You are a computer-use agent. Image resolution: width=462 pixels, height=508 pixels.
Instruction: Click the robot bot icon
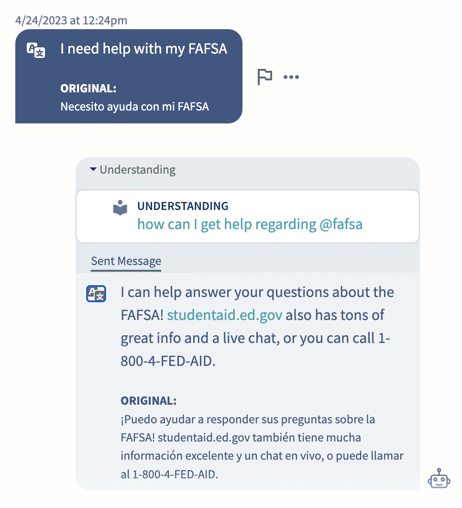[x=439, y=478]
